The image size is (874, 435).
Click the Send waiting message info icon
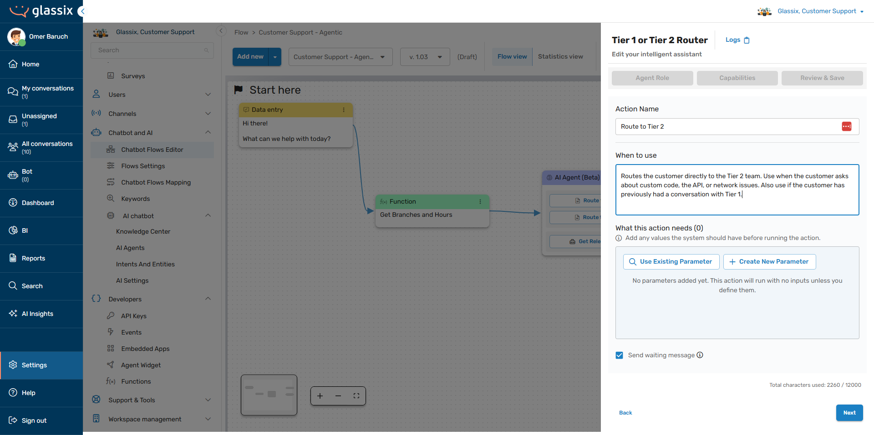[700, 355]
